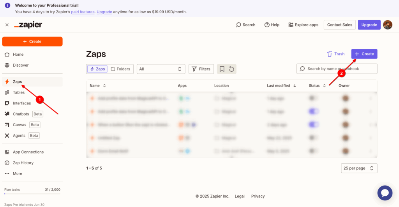Image resolution: width=399 pixels, height=207 pixels.
Task: Open Canvas in the sidebar
Action: (32, 125)
